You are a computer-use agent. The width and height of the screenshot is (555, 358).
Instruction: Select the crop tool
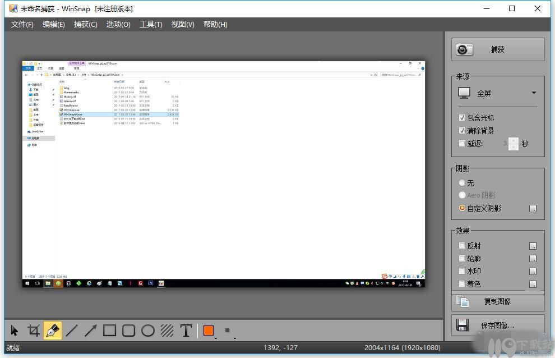[34, 331]
